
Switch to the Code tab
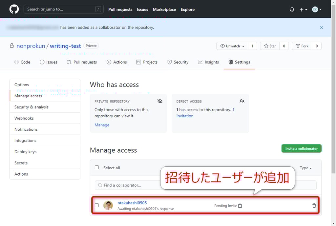click(22, 62)
